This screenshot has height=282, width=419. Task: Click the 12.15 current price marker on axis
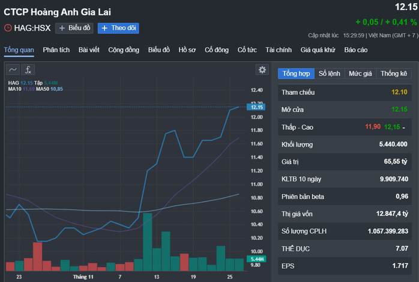256,107
